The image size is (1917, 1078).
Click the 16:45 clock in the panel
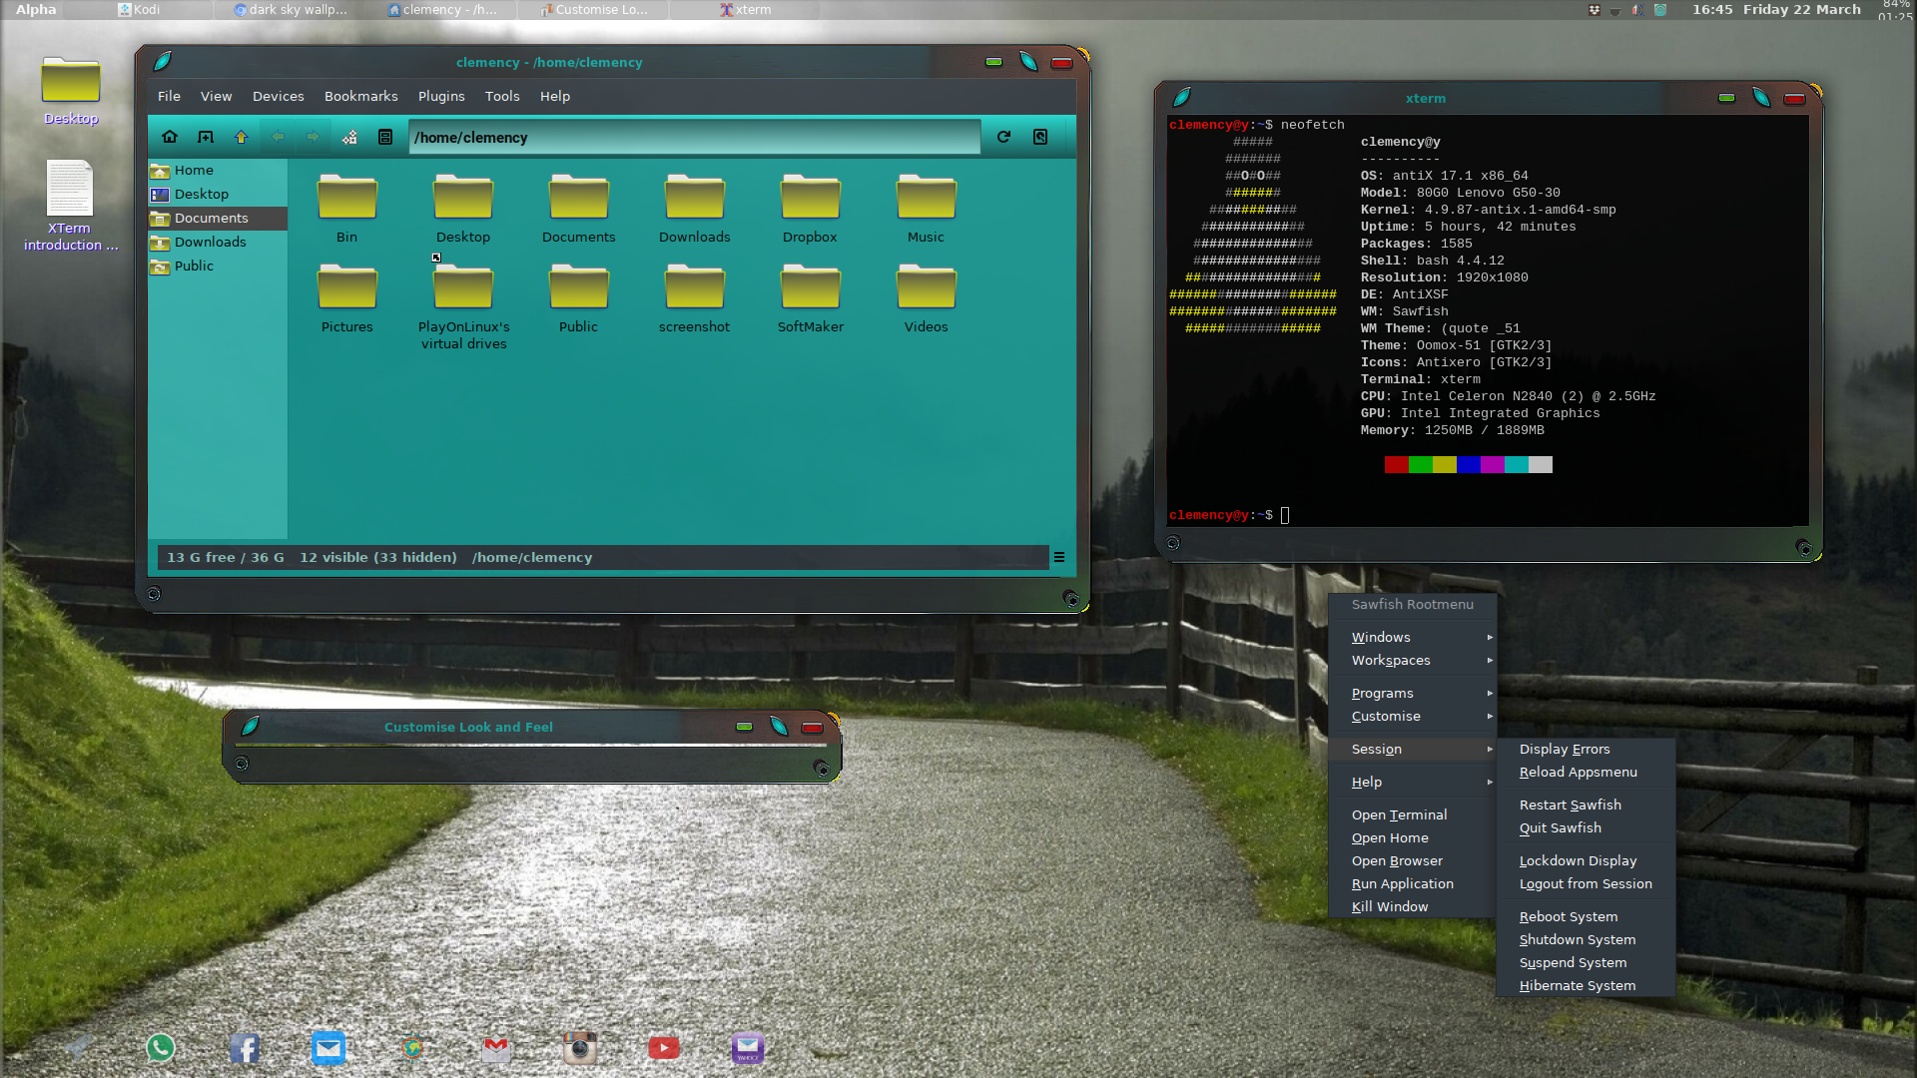pyautogui.click(x=1712, y=10)
